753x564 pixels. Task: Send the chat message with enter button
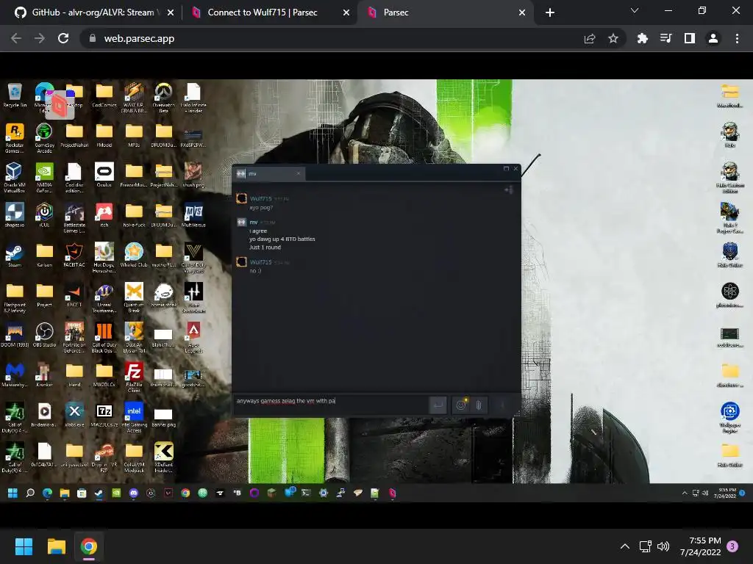coord(438,405)
